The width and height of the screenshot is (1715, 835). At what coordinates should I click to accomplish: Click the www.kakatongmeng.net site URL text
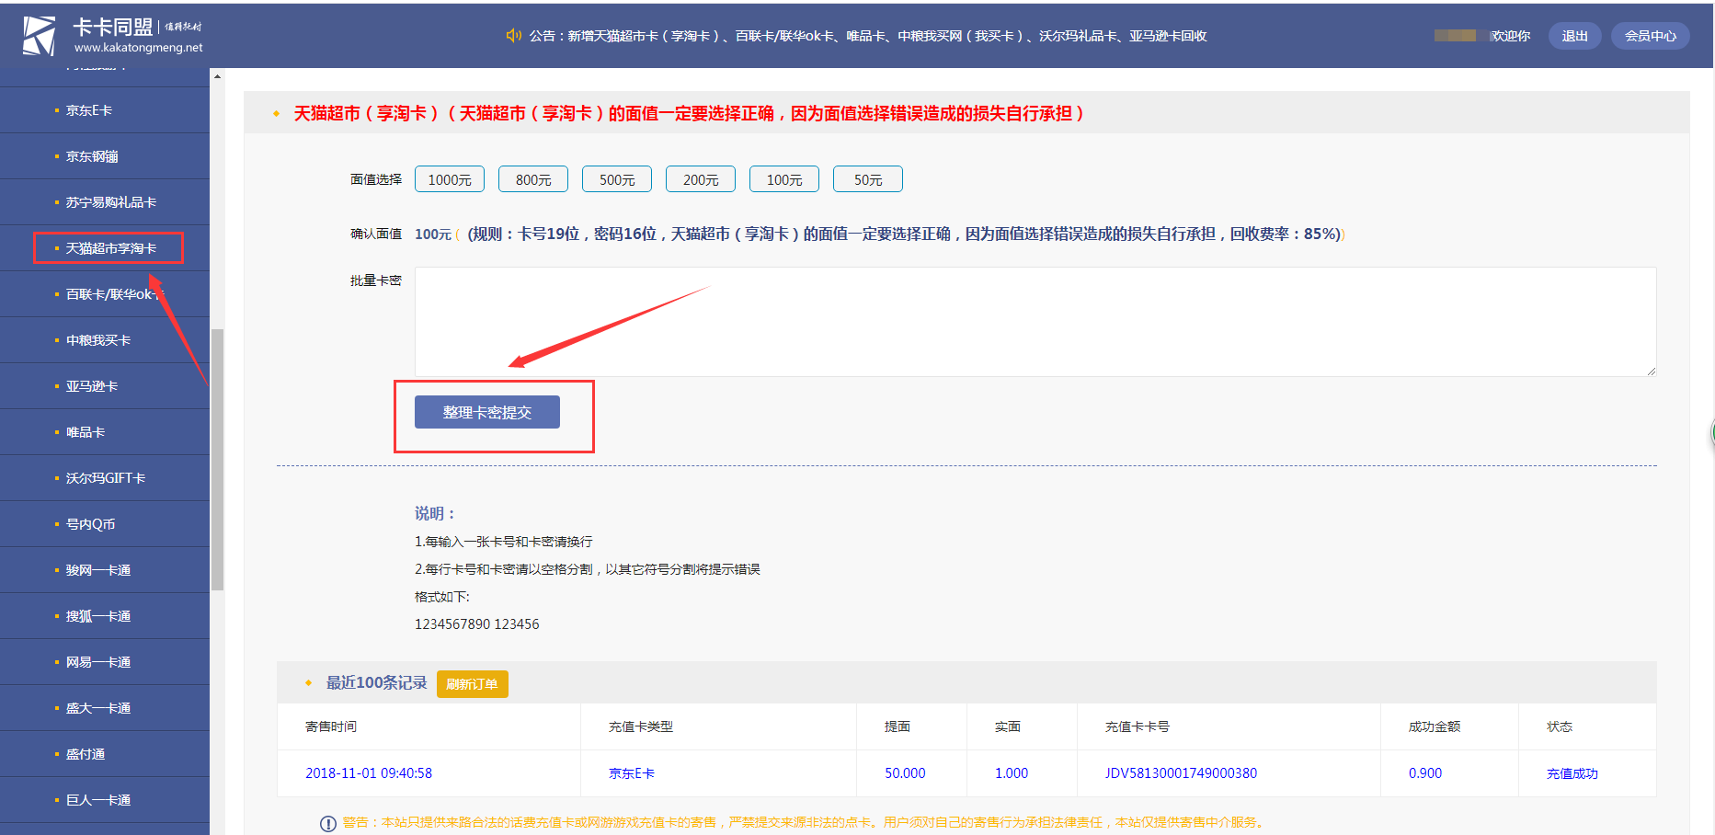[139, 48]
